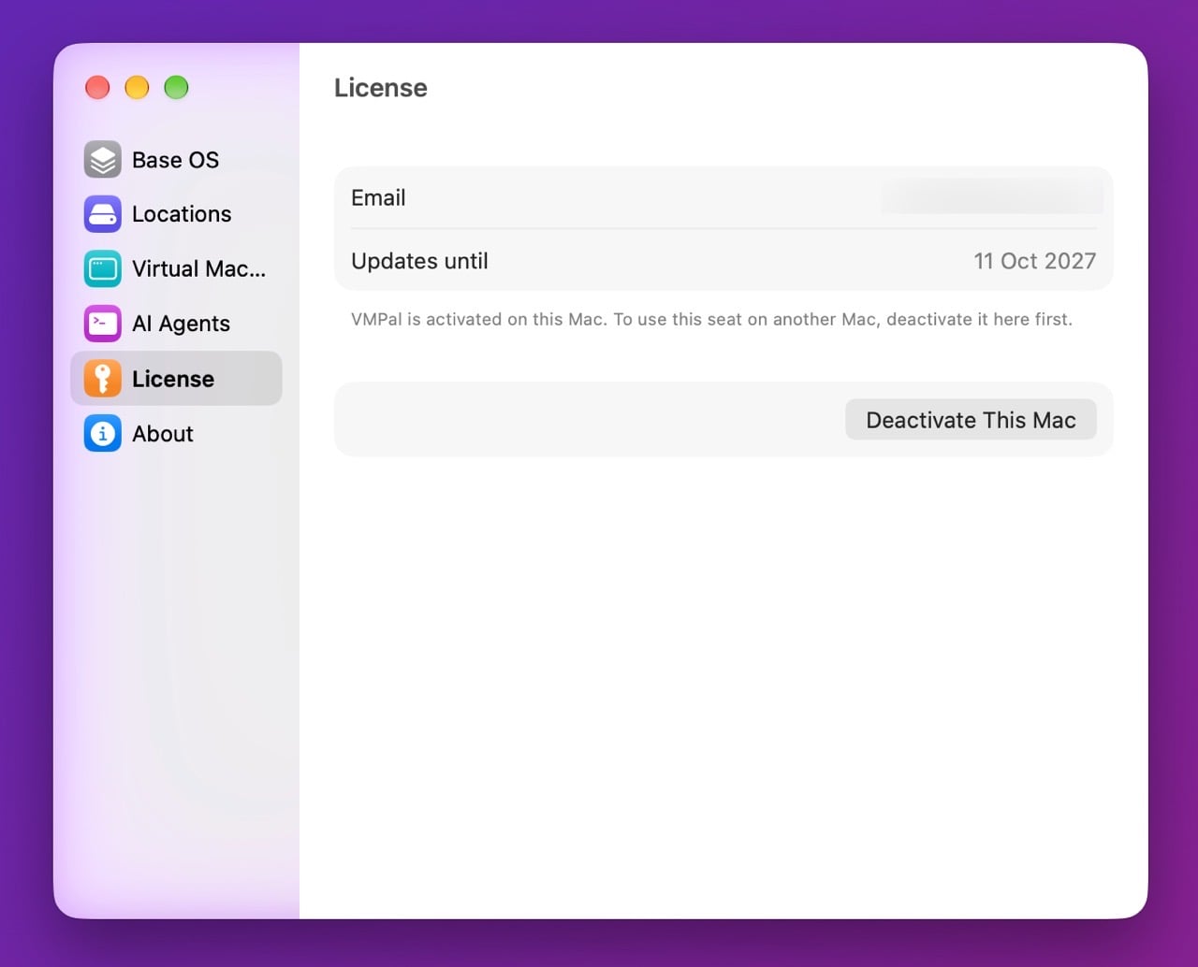Click the Base OS layers icon
Screen dimensions: 1198x967
point(102,159)
